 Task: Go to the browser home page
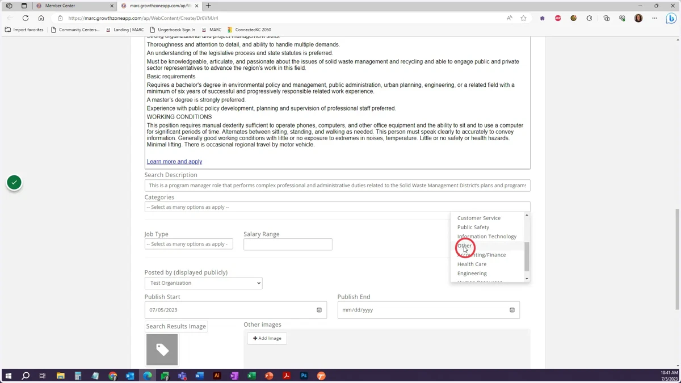click(x=41, y=18)
